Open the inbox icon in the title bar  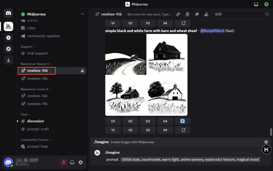(256, 4)
